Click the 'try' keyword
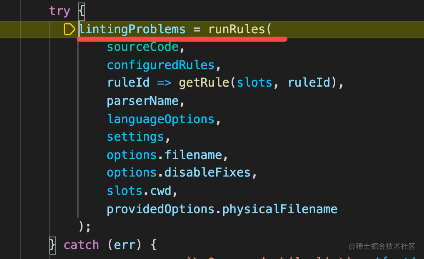Screen dimensions: 424x259 tap(60, 11)
